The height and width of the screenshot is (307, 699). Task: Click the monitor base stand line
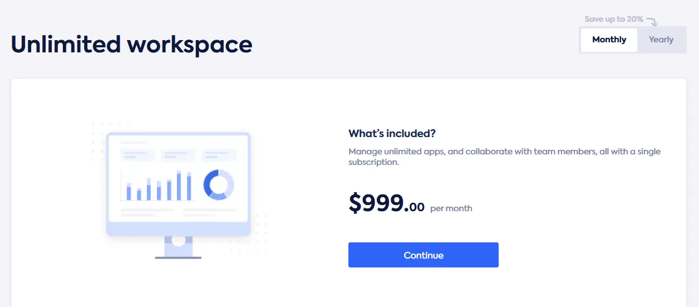pos(178,257)
